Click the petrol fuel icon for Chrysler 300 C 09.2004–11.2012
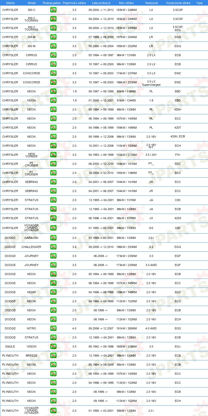This screenshot has width=208, height=416. [53, 10]
